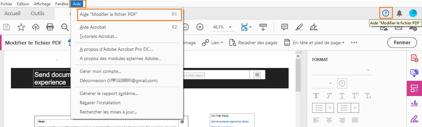Click the cloud upload icon
The image size is (422, 127).
coord(35,27)
